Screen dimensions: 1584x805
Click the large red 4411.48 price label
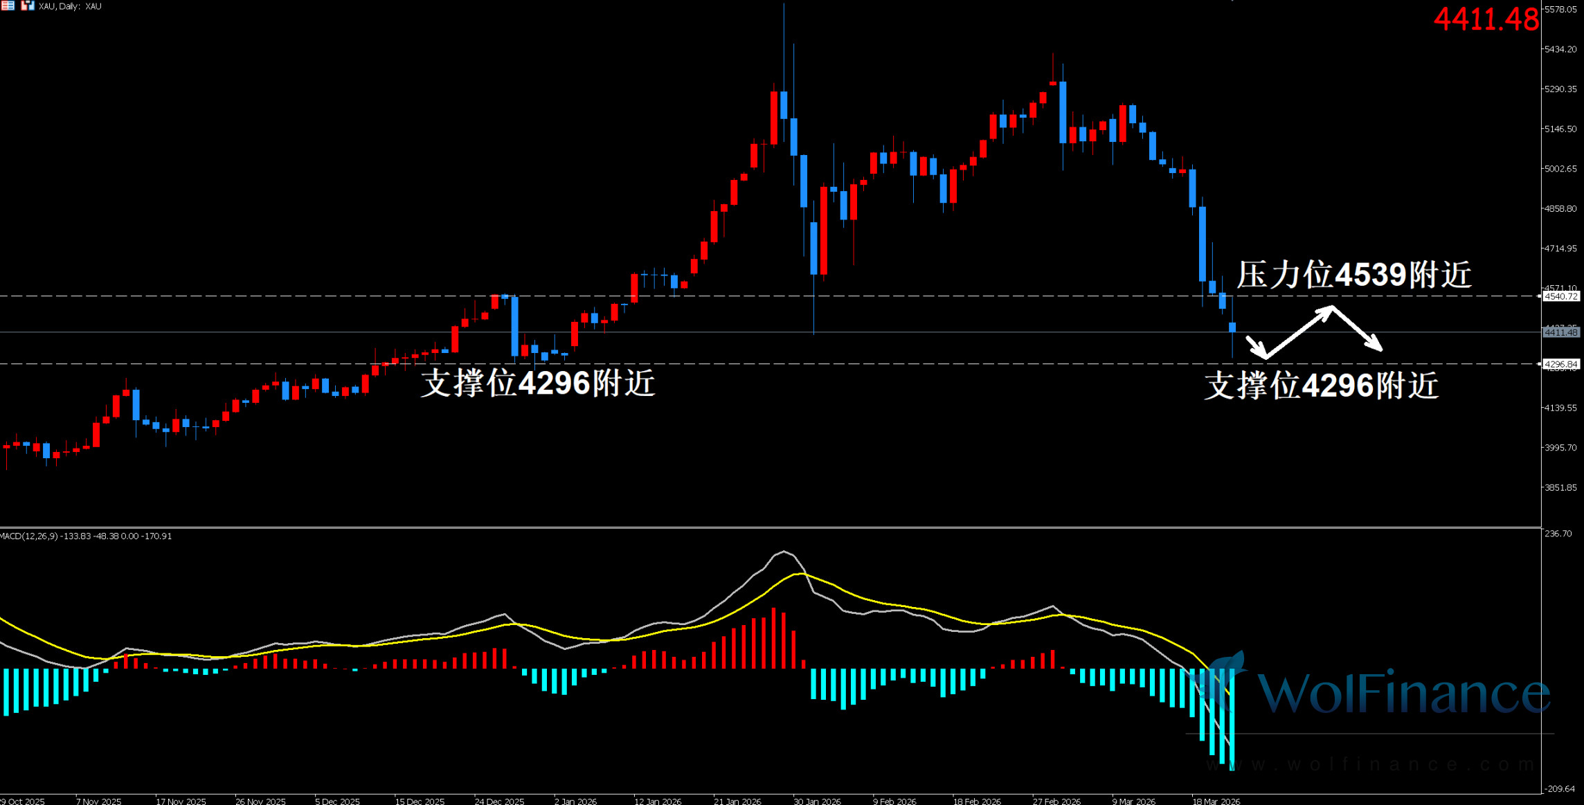1486,19
